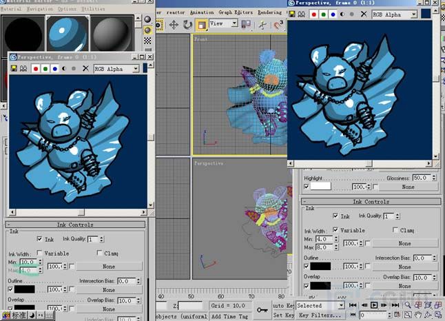Enable Clamp checkbox in left panel
The image size is (445, 321).
[99, 253]
